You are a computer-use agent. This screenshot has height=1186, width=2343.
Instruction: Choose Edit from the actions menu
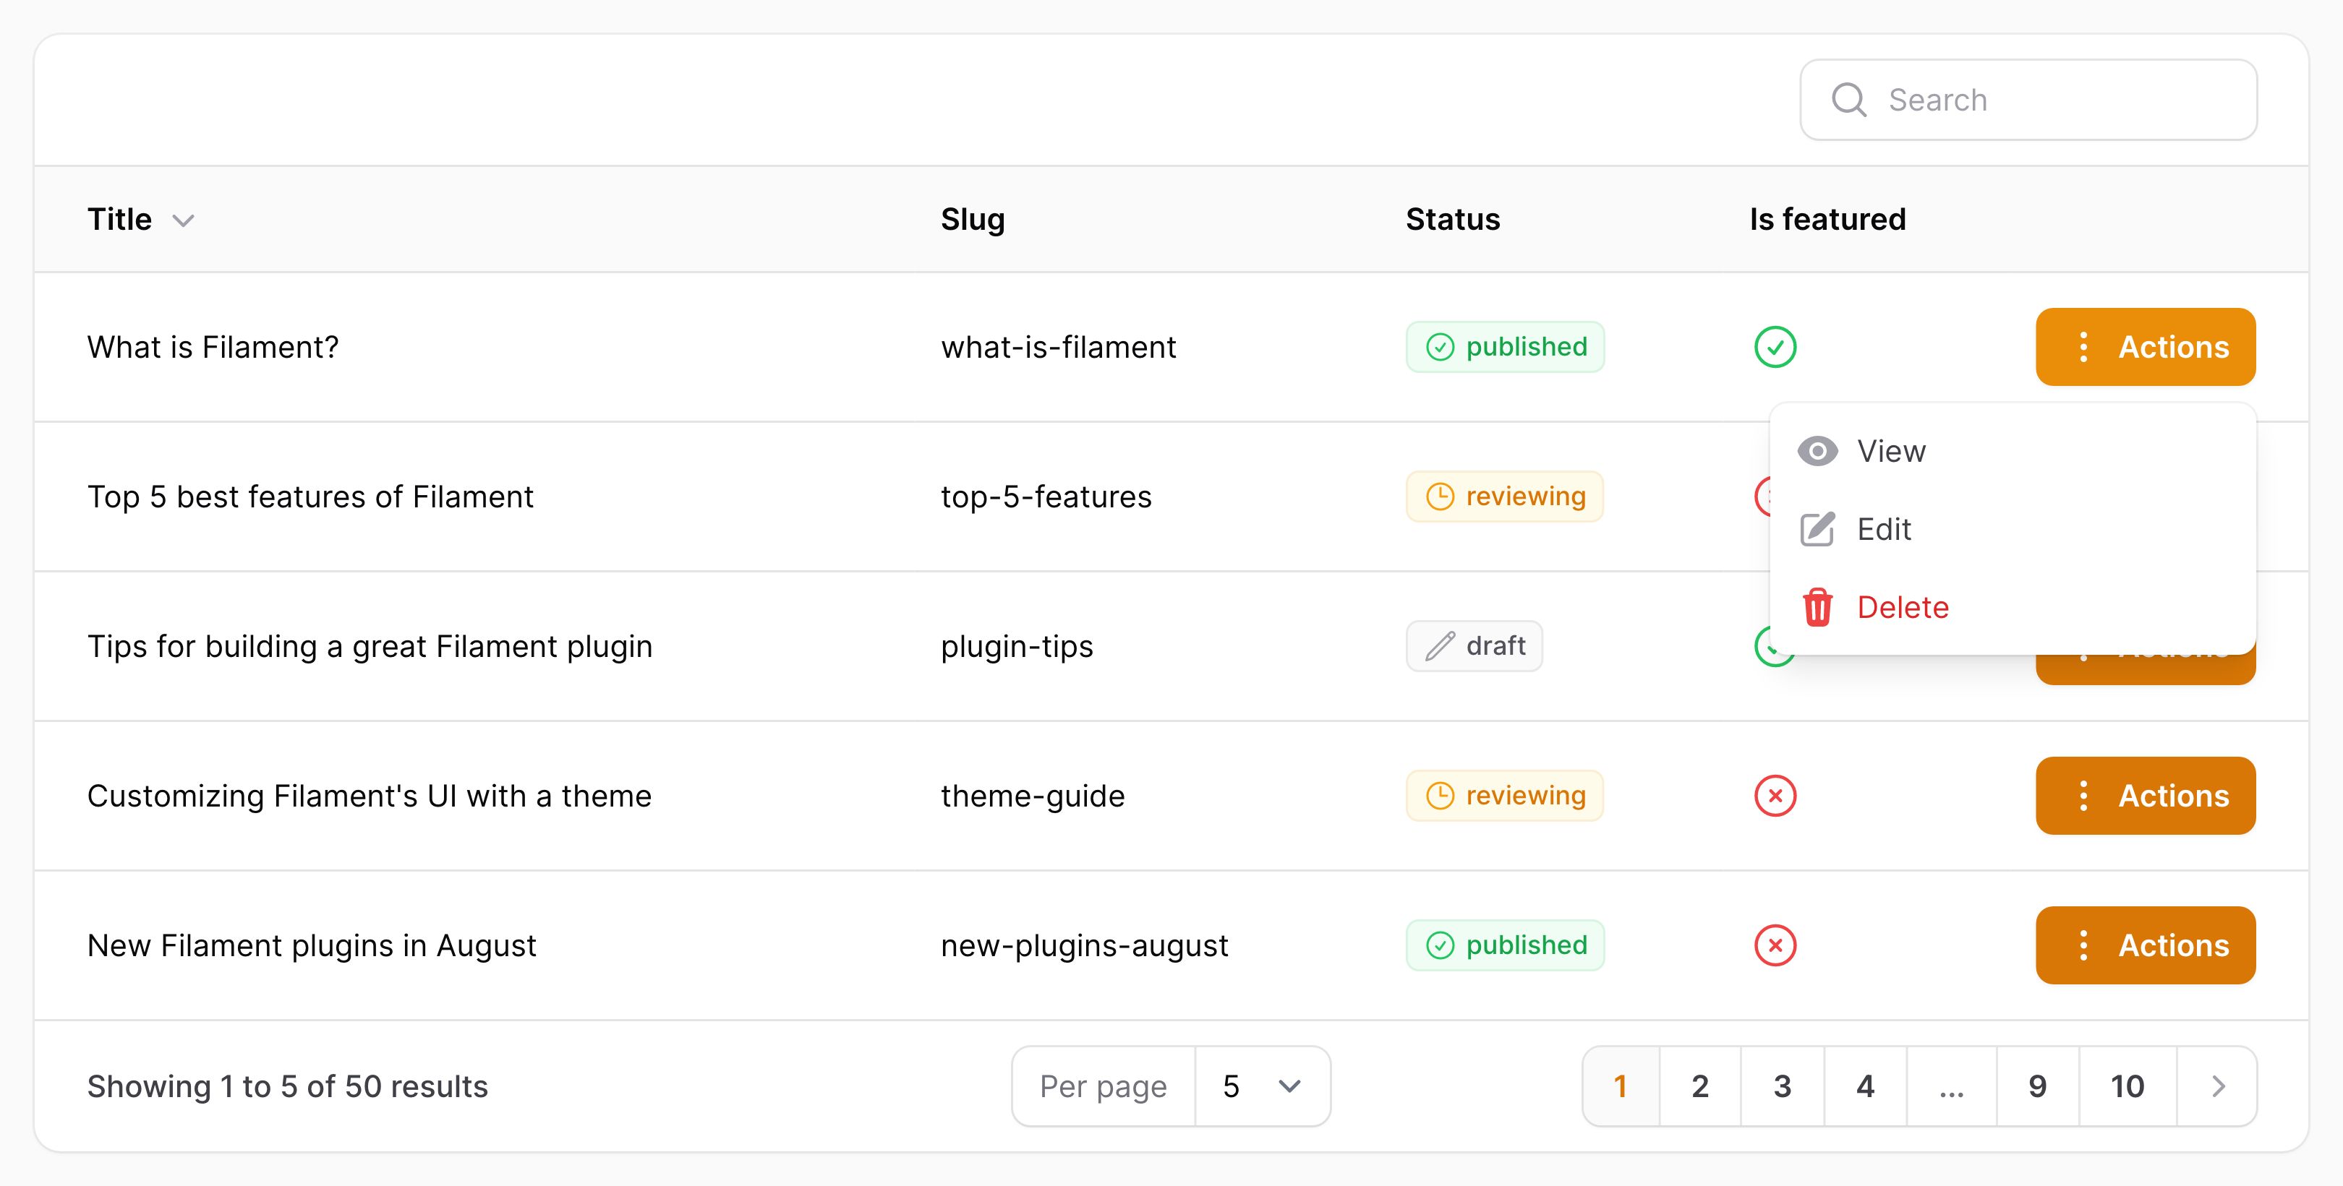click(2013, 529)
